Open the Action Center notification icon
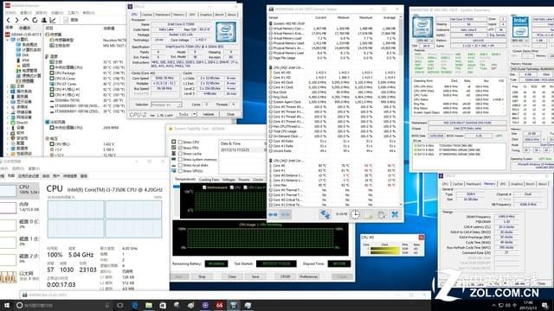Viewport: 554px width, 311px height. pos(545,305)
